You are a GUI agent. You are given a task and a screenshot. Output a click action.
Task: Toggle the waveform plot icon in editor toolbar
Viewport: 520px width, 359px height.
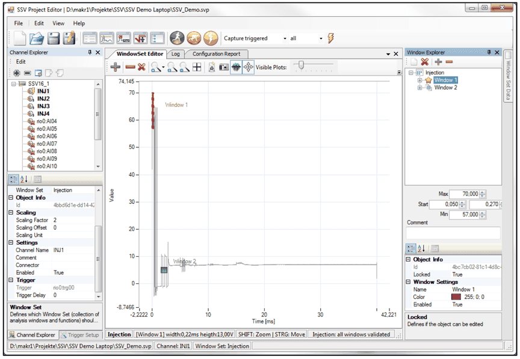coord(236,67)
